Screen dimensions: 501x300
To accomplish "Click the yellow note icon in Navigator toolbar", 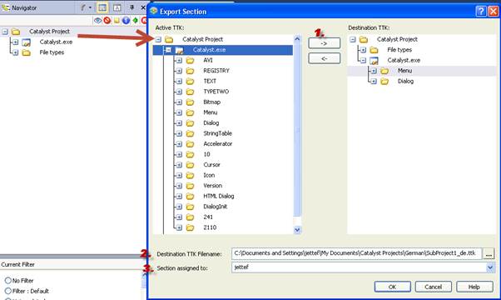I will pos(117,21).
